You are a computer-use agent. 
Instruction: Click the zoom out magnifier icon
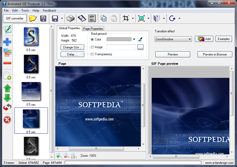pos(66,155)
